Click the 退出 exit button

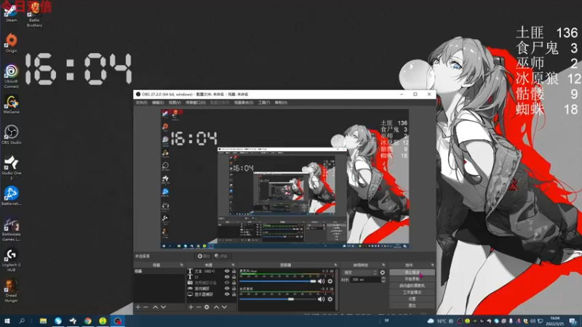point(412,305)
